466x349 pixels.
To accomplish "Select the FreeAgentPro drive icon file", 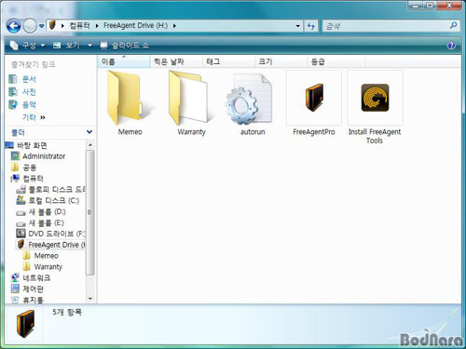I will 314,102.
